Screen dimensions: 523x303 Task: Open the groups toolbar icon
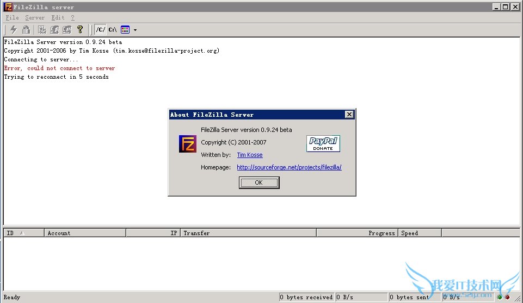tap(67, 30)
